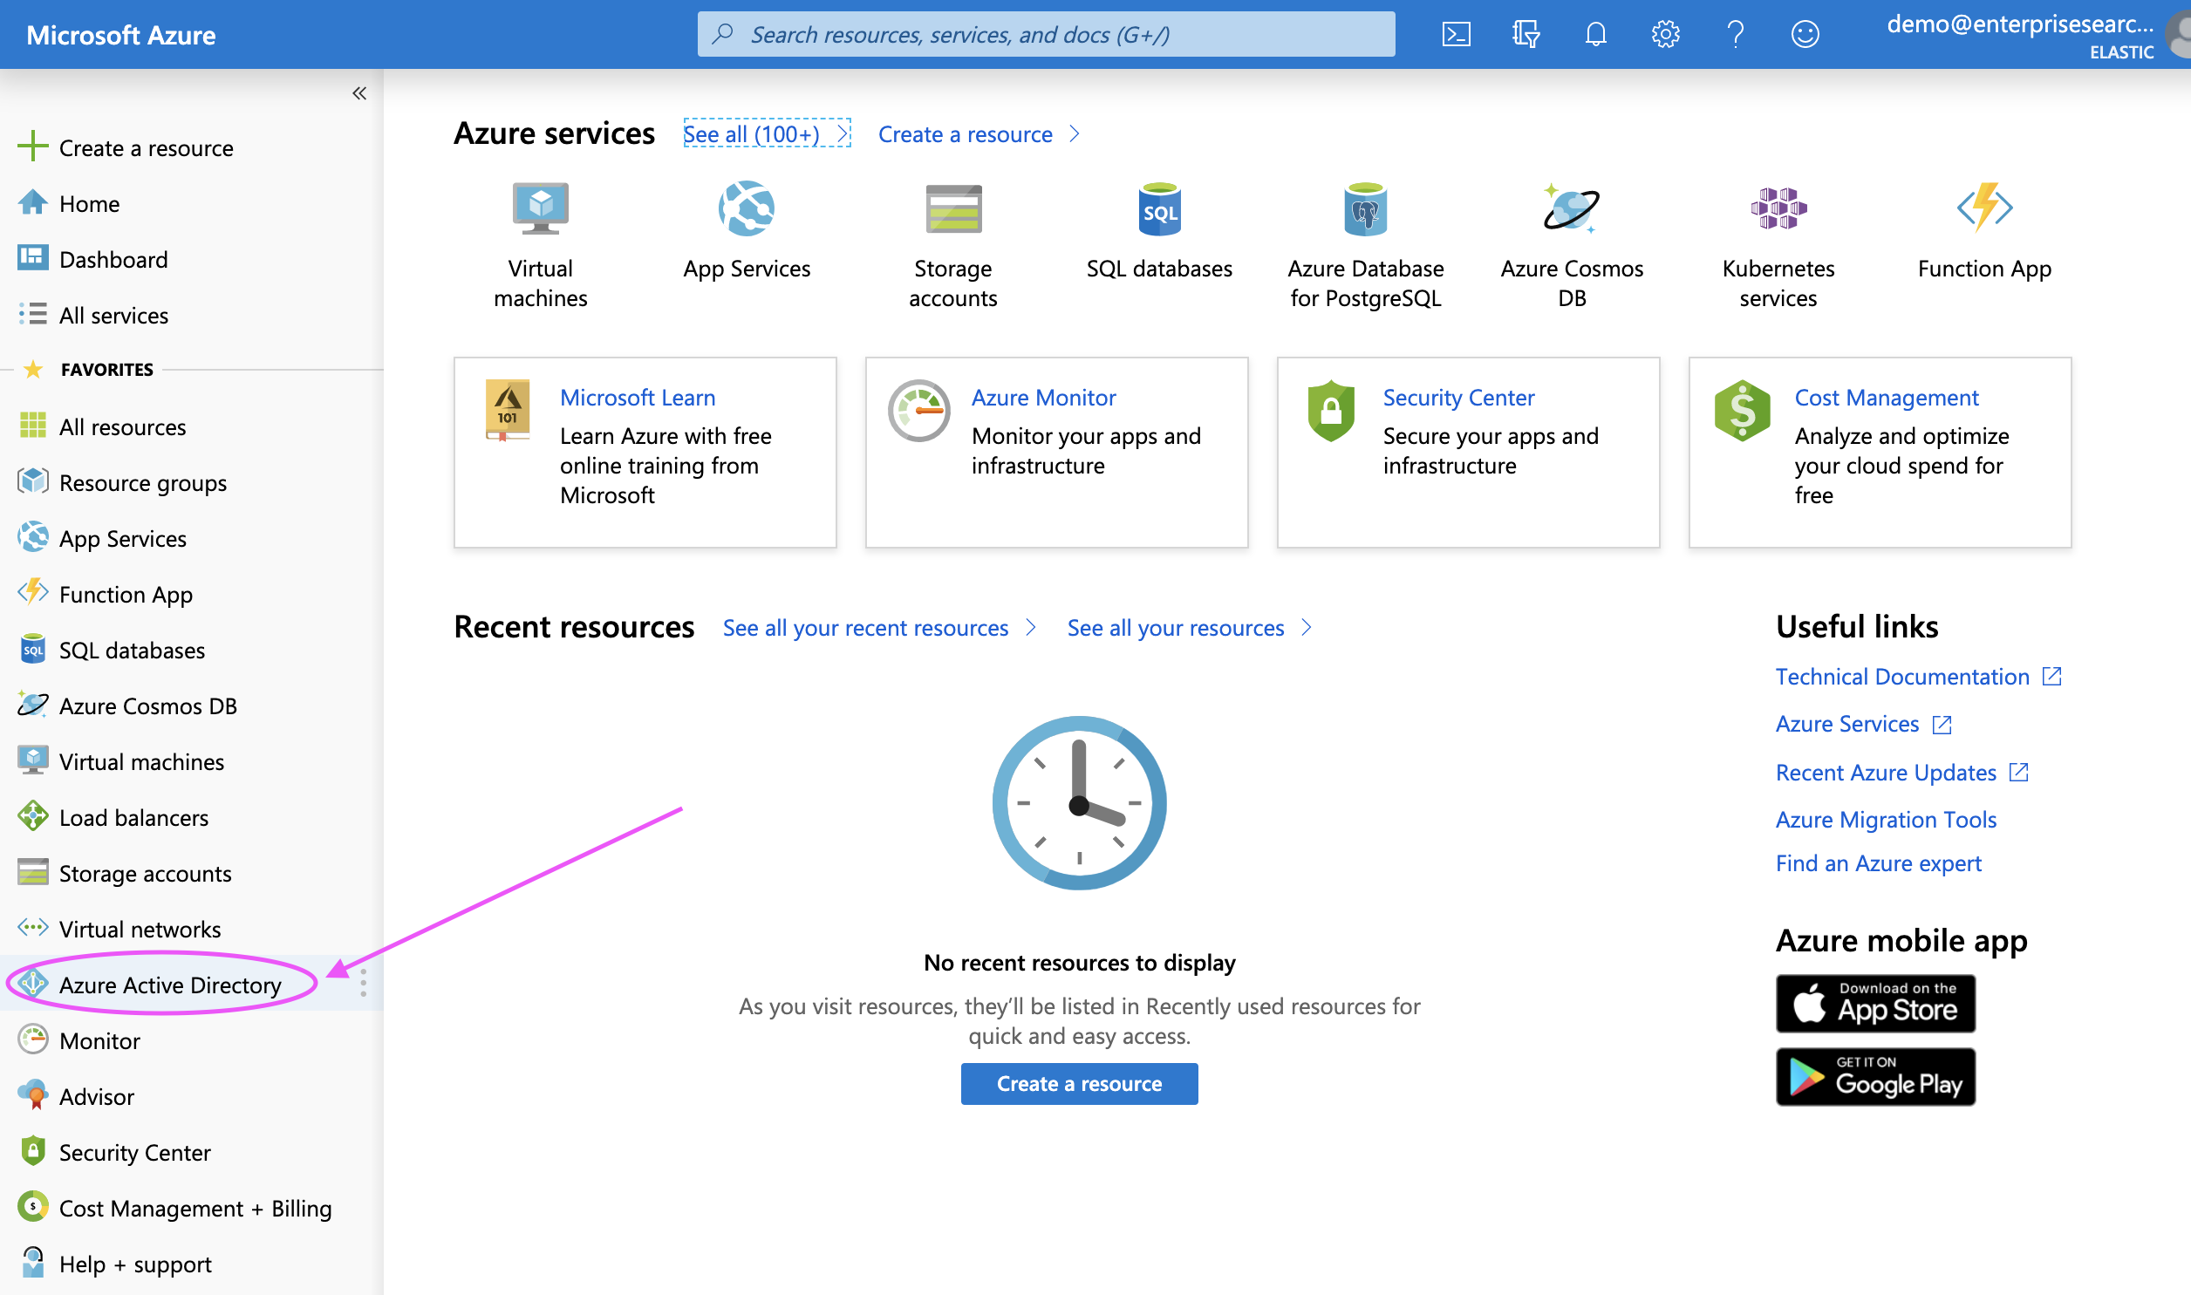This screenshot has height=1295, width=2191.
Task: Collapse the left sidebar with double chevron
Action: [358, 93]
